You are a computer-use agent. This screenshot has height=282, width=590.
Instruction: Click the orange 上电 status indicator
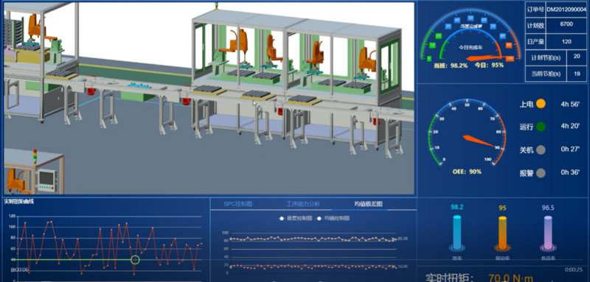541,104
